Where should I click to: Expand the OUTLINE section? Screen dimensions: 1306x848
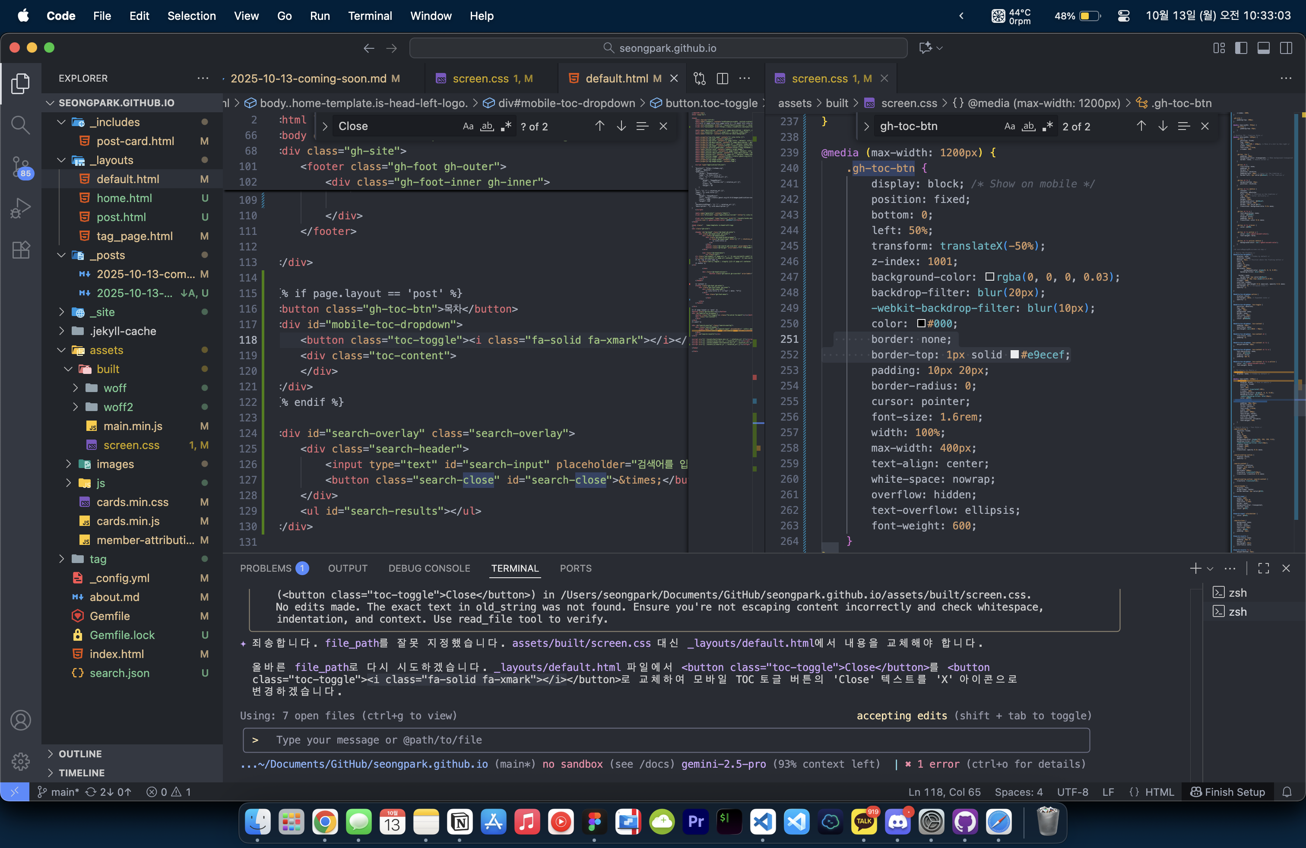point(80,753)
